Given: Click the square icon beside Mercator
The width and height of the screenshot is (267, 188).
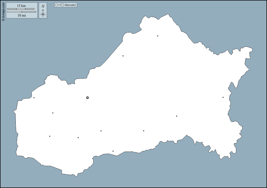Looking at the screenshot, I should pyautogui.click(x=62, y=5).
